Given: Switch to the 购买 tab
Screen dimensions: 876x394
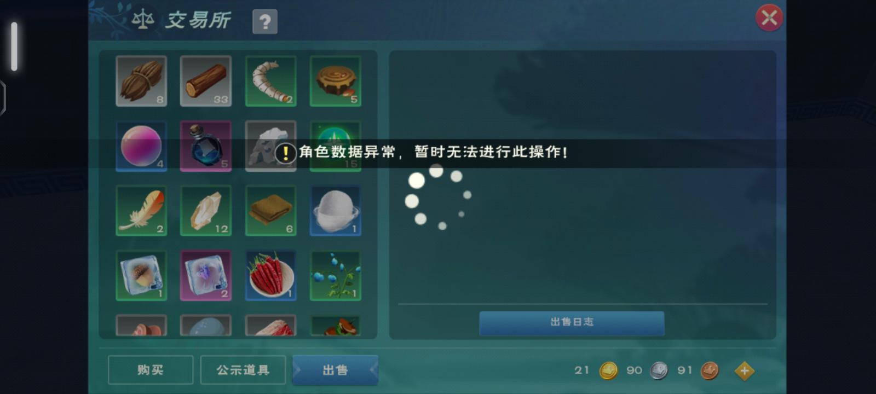Looking at the screenshot, I should coord(151,370).
